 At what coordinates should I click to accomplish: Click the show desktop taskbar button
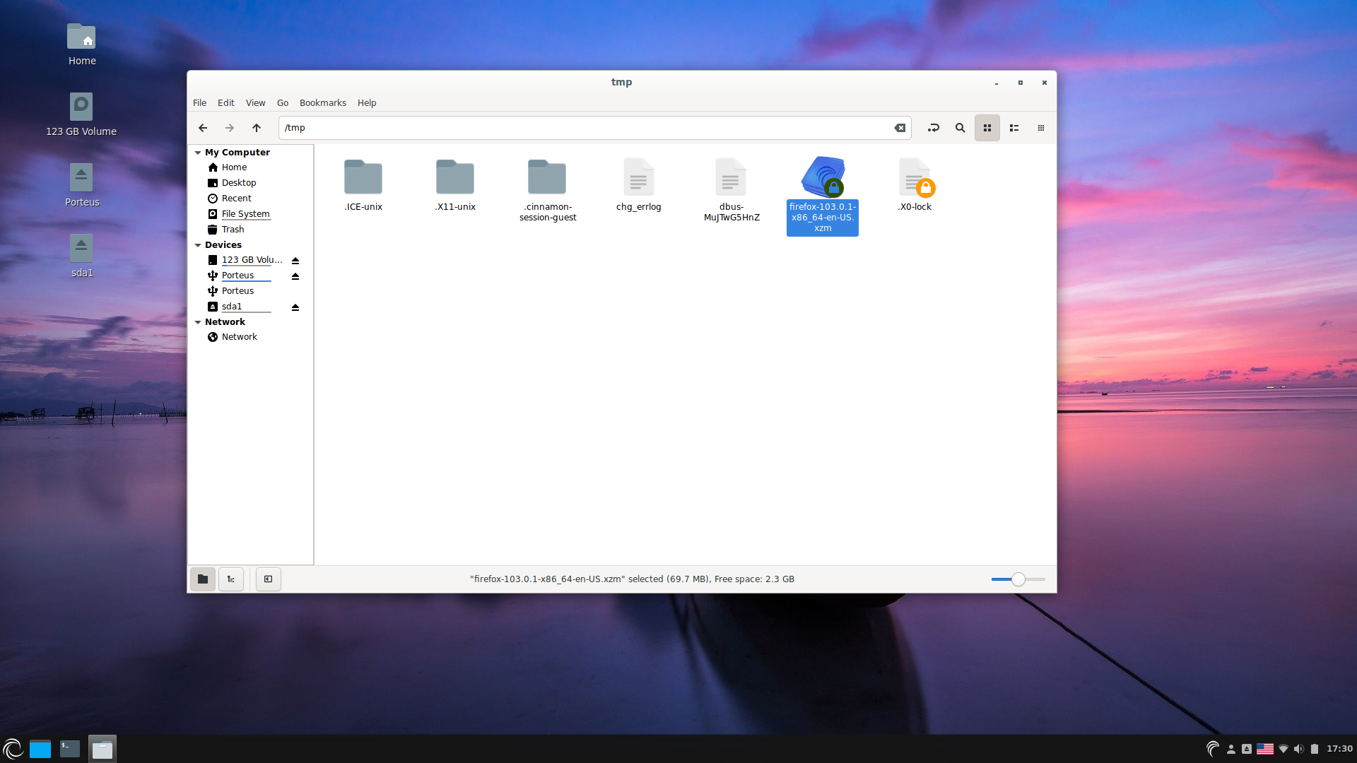[40, 749]
